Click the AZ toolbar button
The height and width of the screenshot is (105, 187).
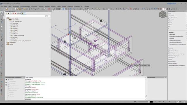(109, 9)
